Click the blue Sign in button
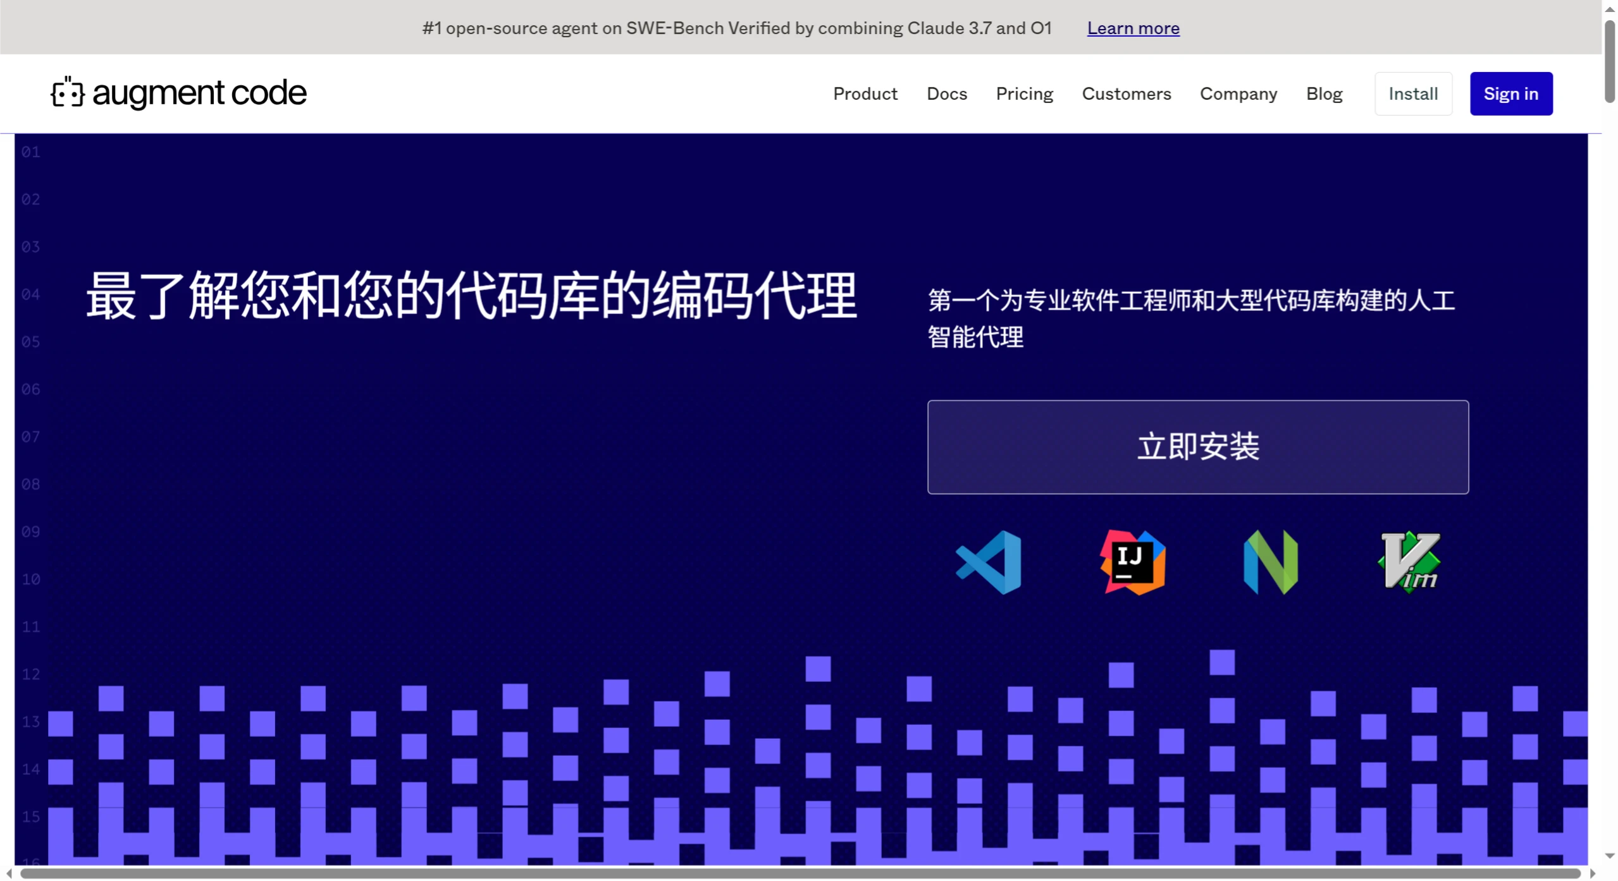This screenshot has width=1618, height=881. [1510, 94]
